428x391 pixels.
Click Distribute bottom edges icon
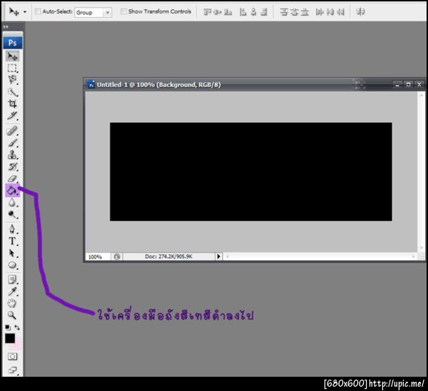pos(305,12)
